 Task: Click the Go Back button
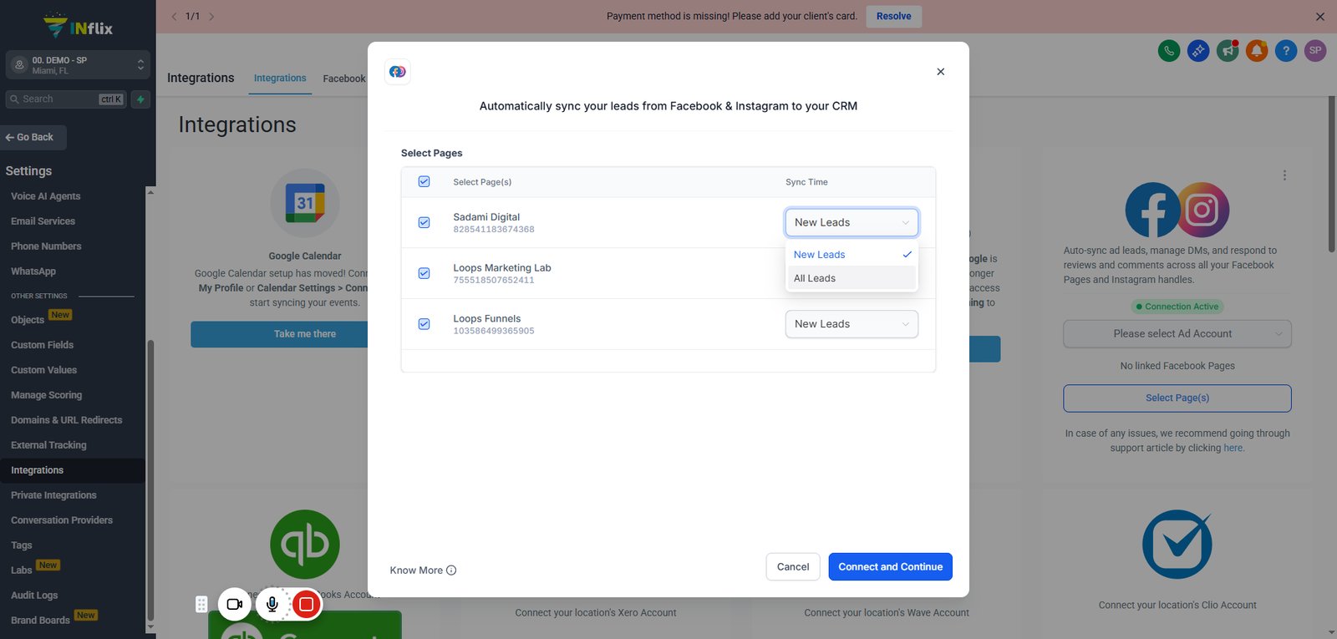point(33,138)
